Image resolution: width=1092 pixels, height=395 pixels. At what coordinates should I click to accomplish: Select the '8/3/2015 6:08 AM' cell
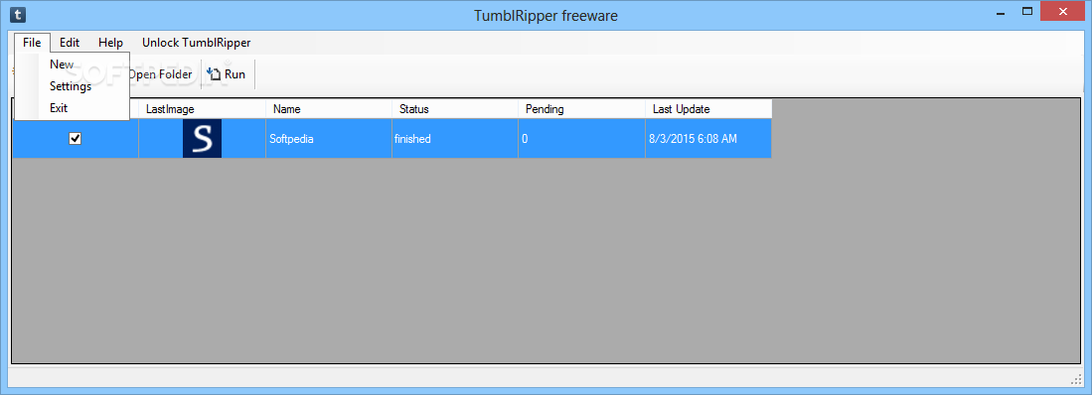pos(708,138)
